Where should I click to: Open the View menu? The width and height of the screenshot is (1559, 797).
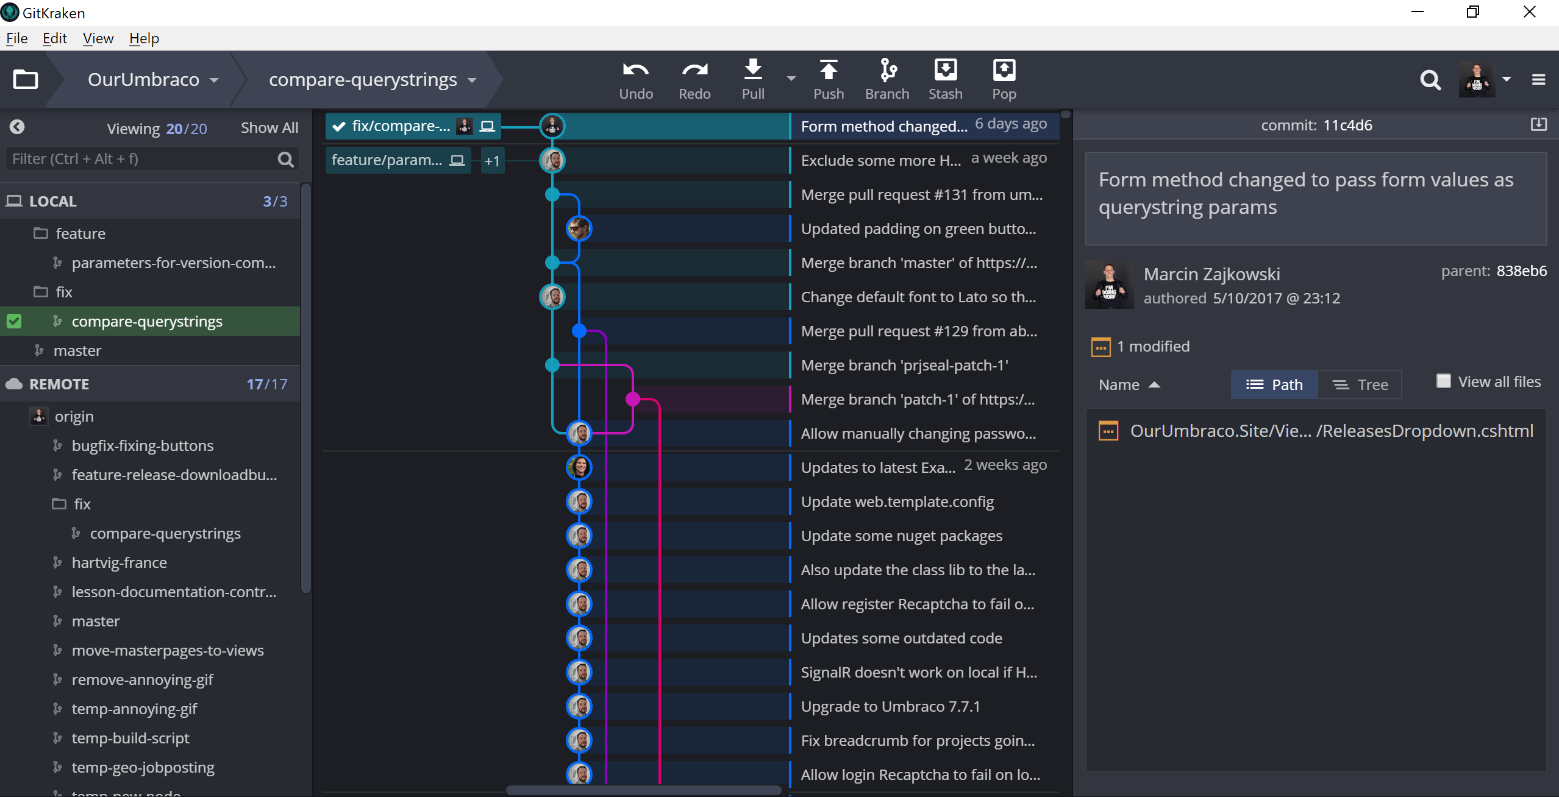coord(98,38)
